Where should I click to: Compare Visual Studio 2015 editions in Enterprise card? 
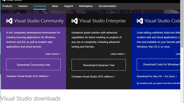(93, 77)
